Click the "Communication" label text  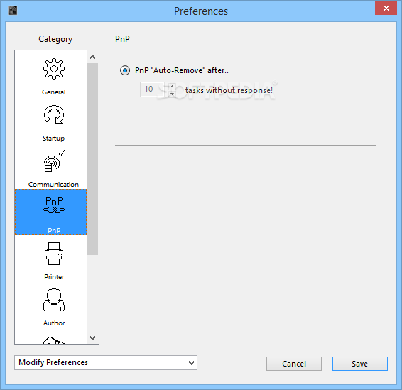[53, 185]
